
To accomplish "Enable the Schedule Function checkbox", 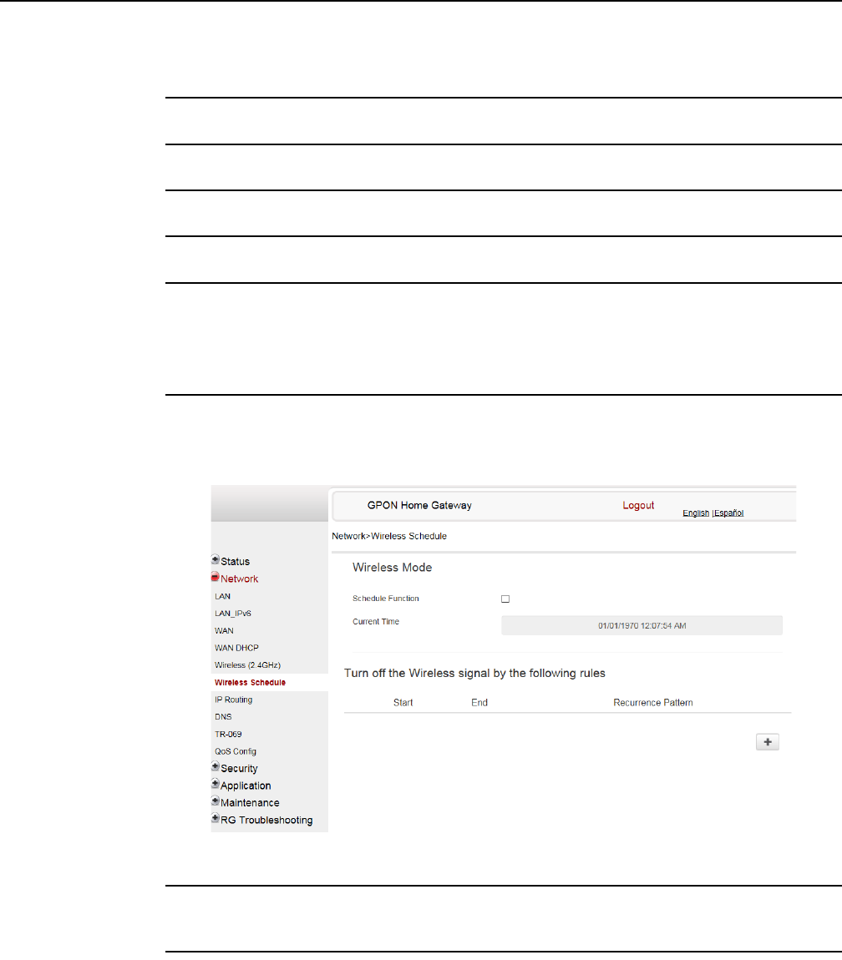I will point(505,599).
